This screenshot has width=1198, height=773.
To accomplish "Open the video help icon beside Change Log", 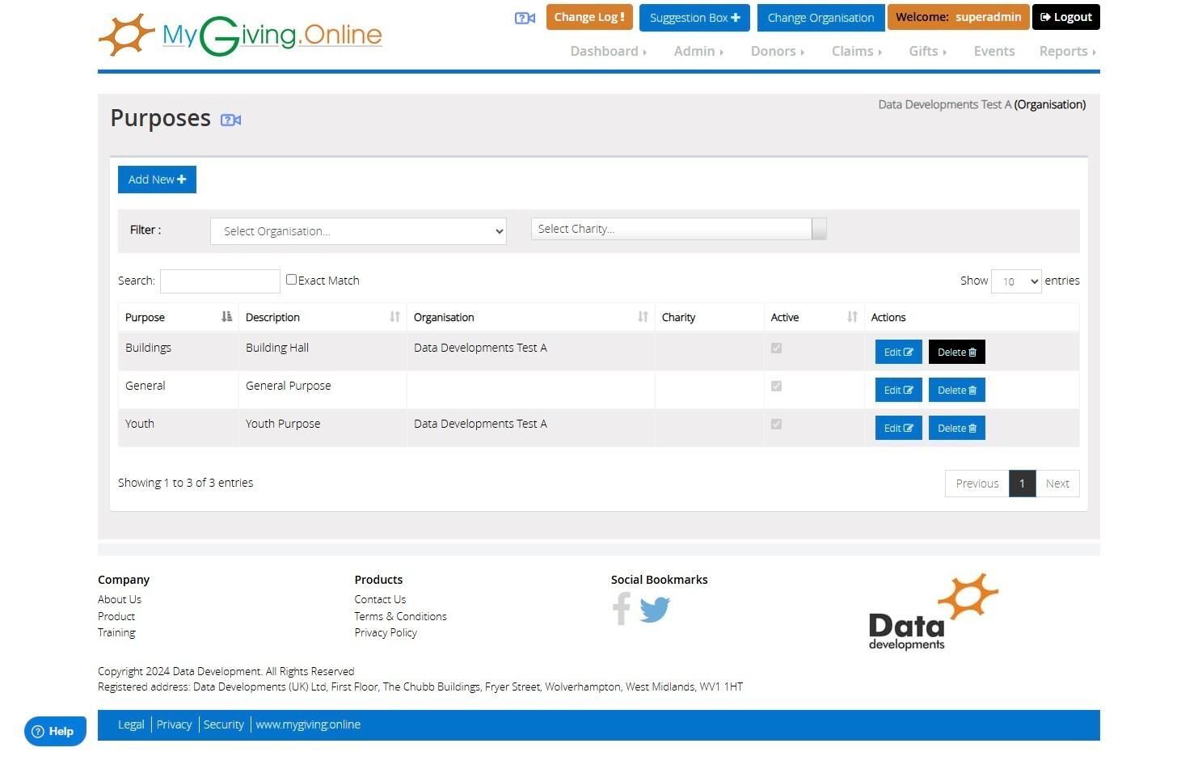I will tap(525, 18).
